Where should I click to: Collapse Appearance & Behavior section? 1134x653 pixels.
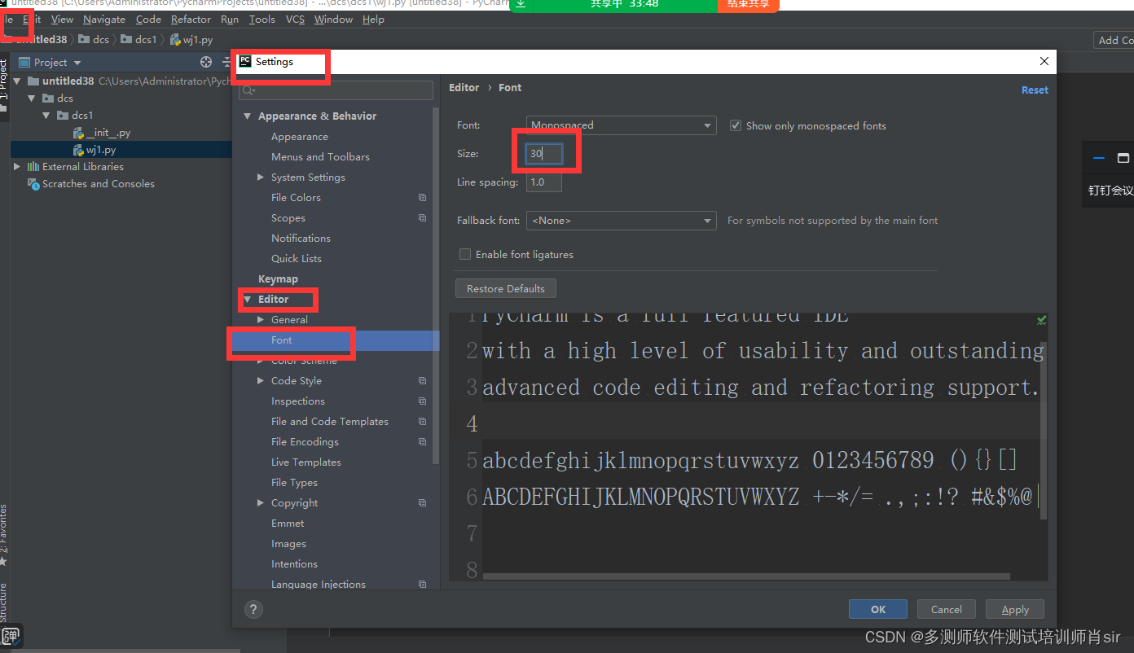click(248, 116)
